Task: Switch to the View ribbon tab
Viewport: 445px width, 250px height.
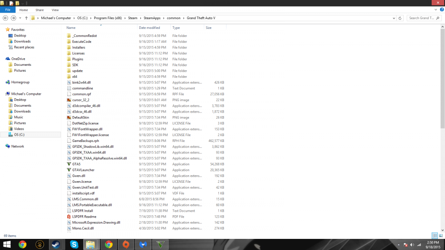Action: (55, 10)
